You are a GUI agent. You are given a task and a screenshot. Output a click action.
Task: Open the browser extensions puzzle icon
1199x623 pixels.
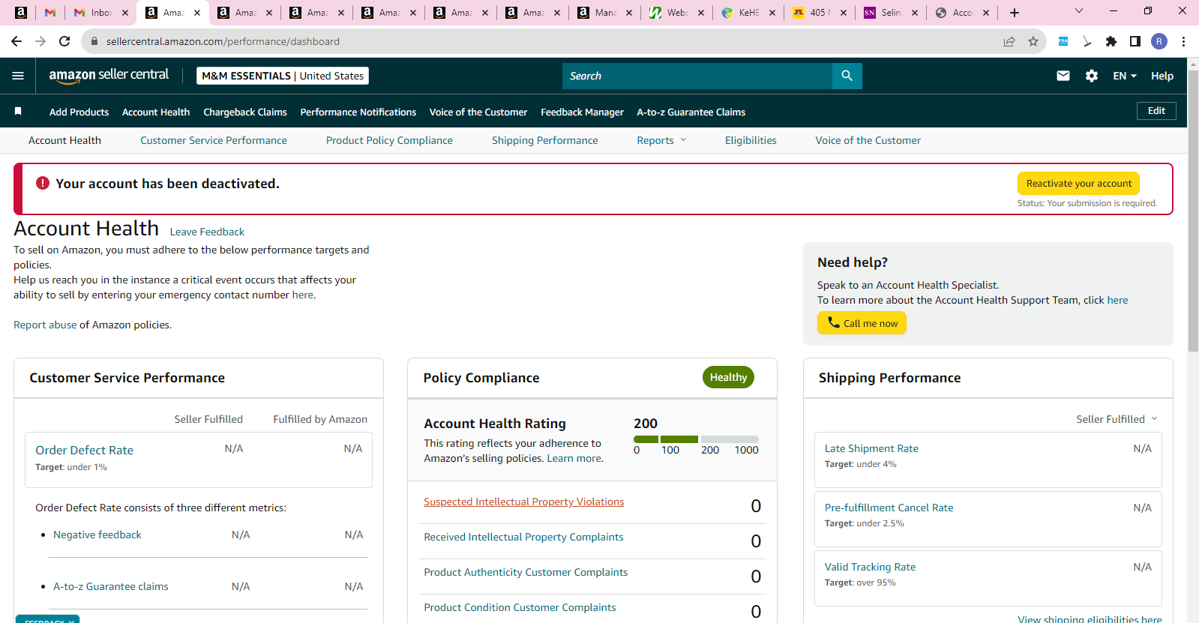point(1111,41)
